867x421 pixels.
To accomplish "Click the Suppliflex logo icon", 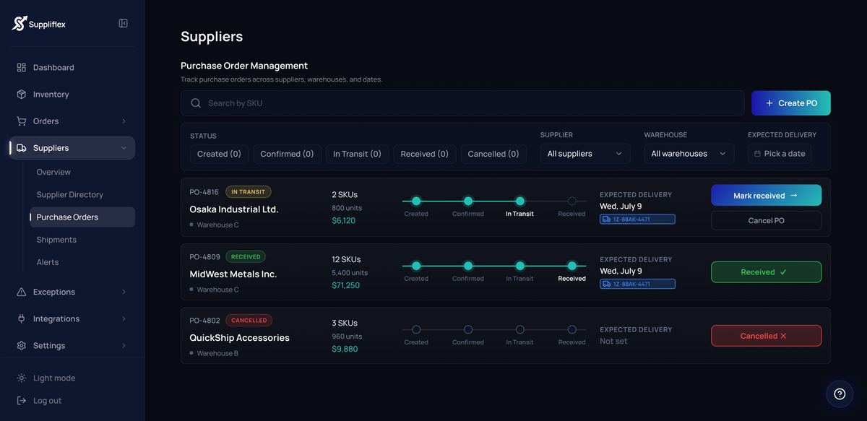I will click(x=20, y=23).
